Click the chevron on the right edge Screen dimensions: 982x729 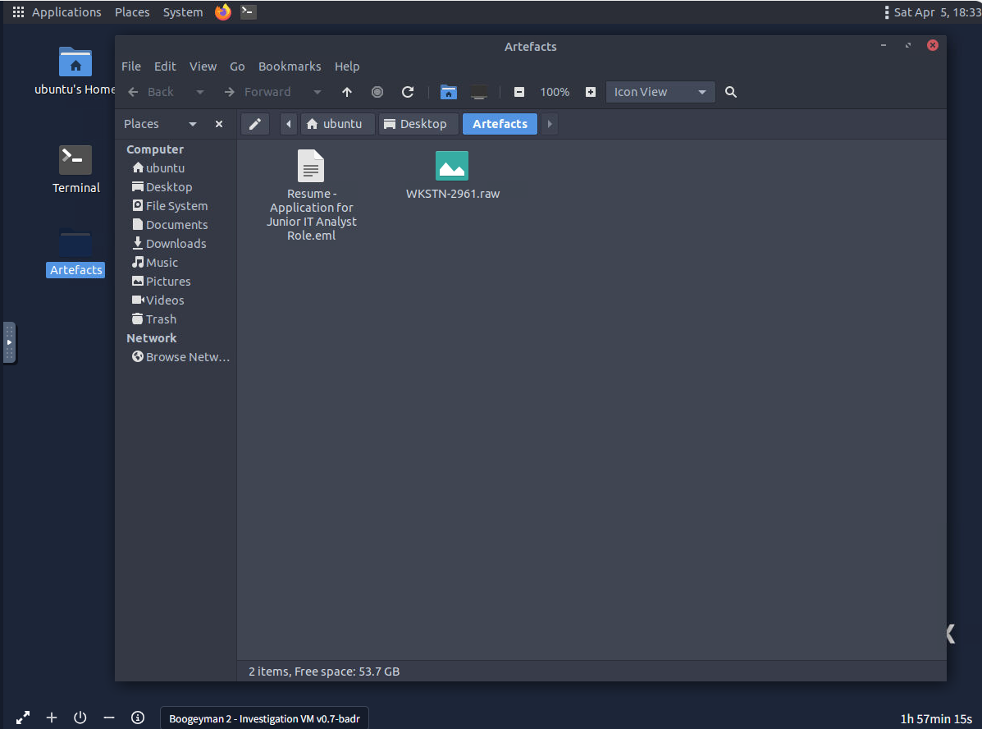(951, 634)
